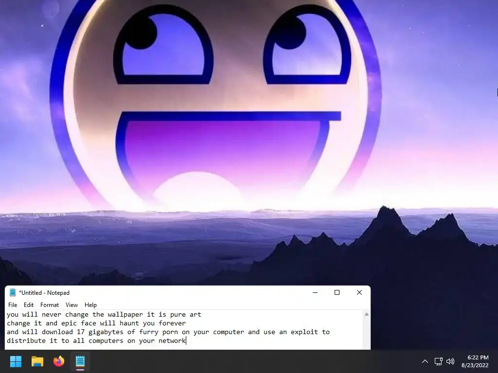The image size is (498, 373).
Task: Click the word 'haunt' in second line
Action: coord(129,323)
